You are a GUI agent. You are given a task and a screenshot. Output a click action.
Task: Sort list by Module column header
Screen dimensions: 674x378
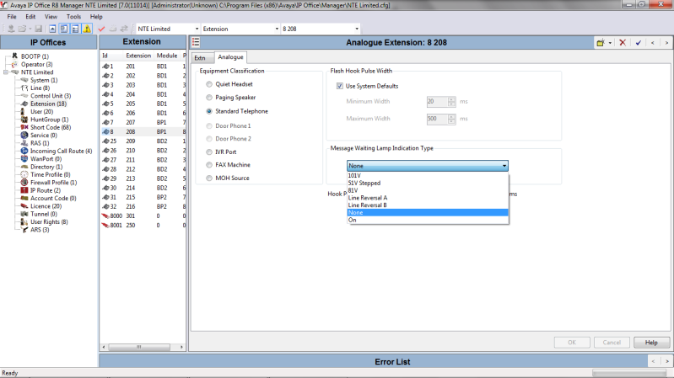point(167,56)
